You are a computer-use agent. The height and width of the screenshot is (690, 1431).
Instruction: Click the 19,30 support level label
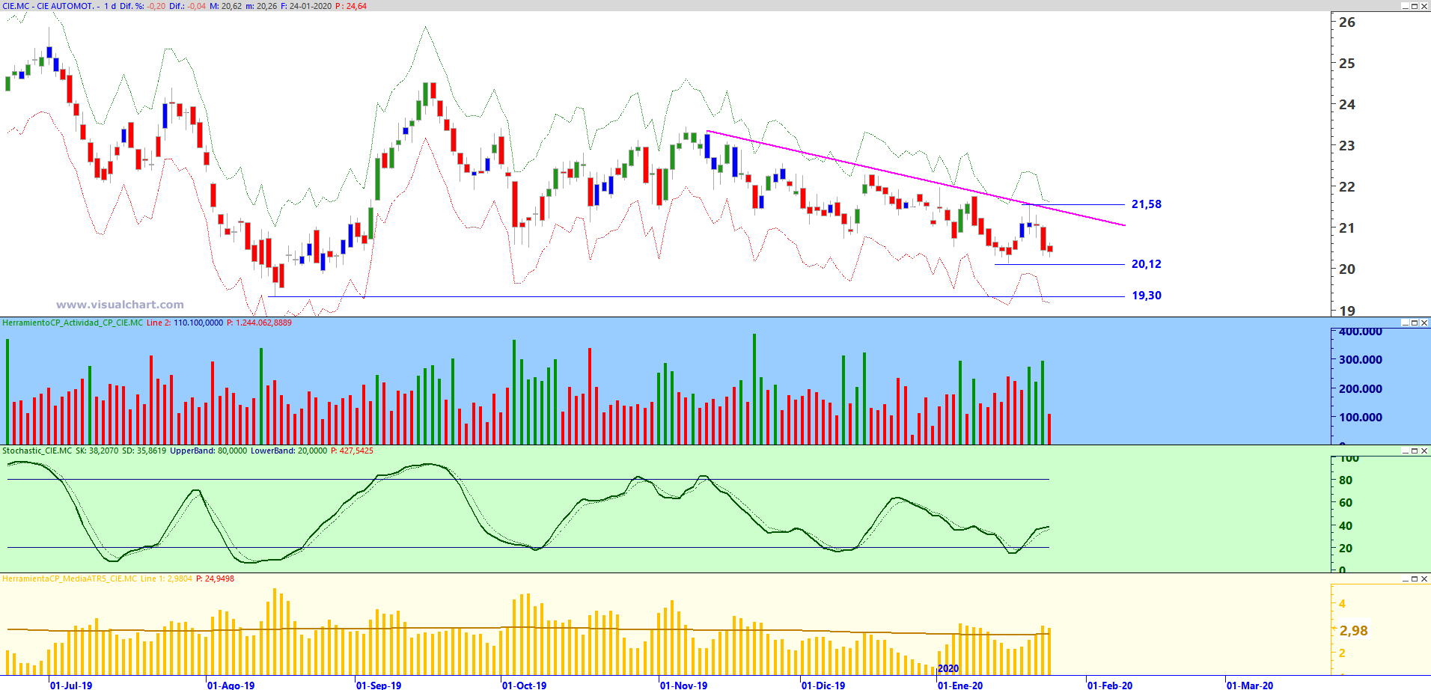click(1147, 296)
